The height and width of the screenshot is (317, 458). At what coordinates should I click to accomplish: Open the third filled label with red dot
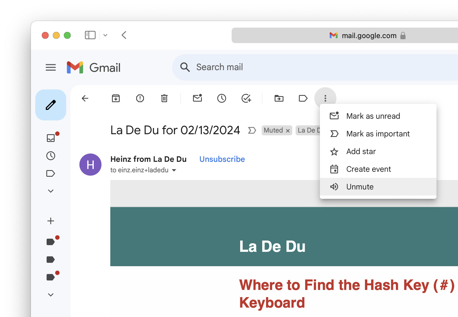coord(51,277)
